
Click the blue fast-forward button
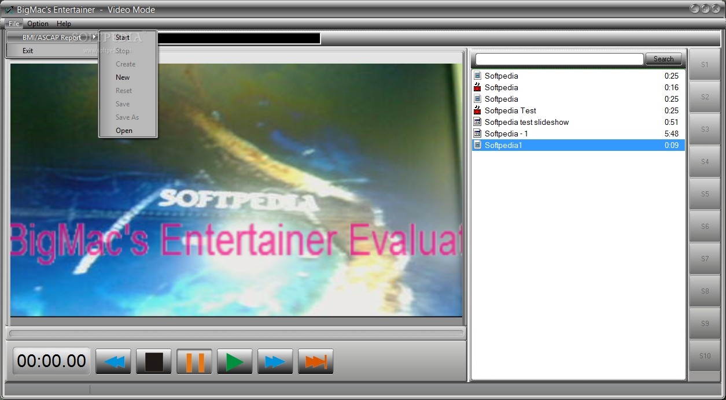[x=275, y=362]
